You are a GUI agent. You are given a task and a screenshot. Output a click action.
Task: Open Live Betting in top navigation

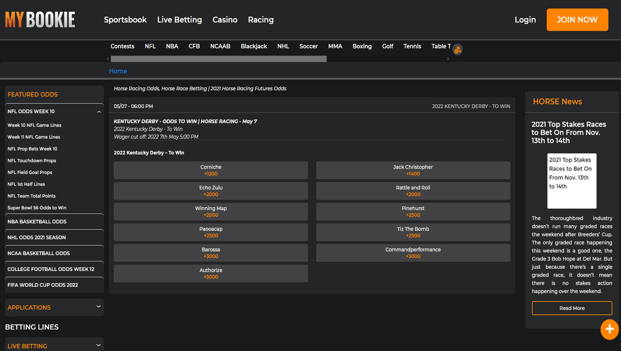(x=179, y=20)
